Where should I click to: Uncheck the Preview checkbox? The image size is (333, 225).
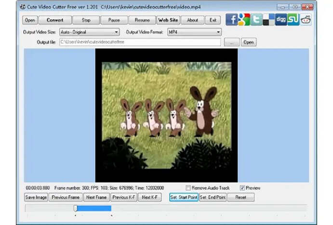pyautogui.click(x=242, y=188)
